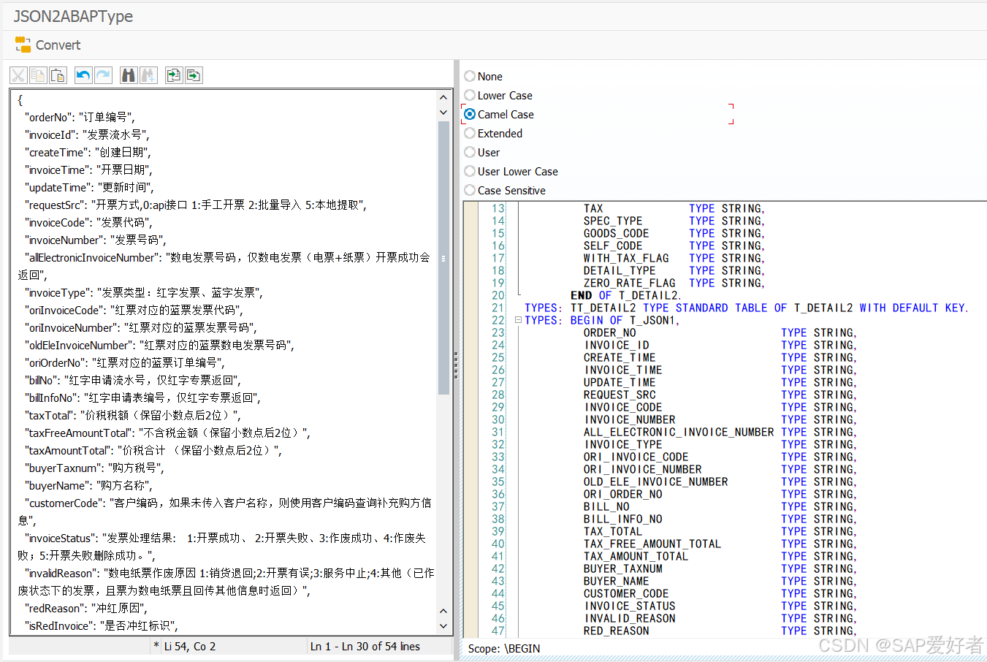Image resolution: width=987 pixels, height=662 pixels.
Task: Select the Cut tool in the editor toolbar
Action: 18,75
